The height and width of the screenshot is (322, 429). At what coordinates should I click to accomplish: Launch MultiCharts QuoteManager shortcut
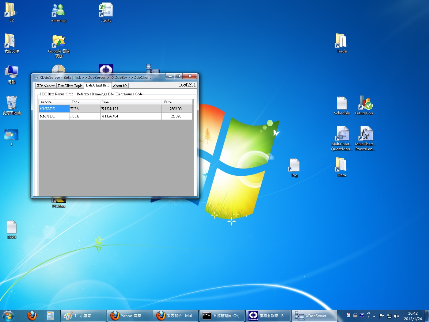click(342, 139)
